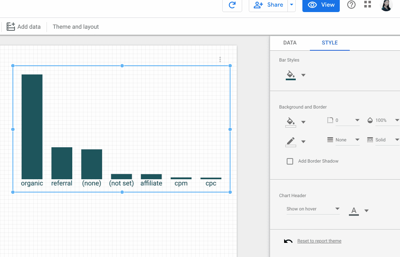Open the Google apps grid icon

[x=368, y=5]
